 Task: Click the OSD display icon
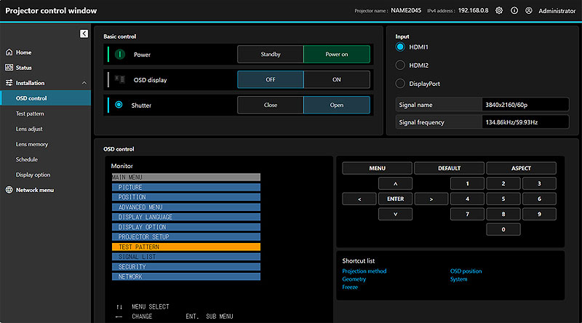tap(119, 79)
